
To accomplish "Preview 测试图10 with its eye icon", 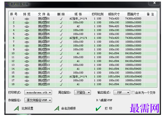I will coord(27,54).
